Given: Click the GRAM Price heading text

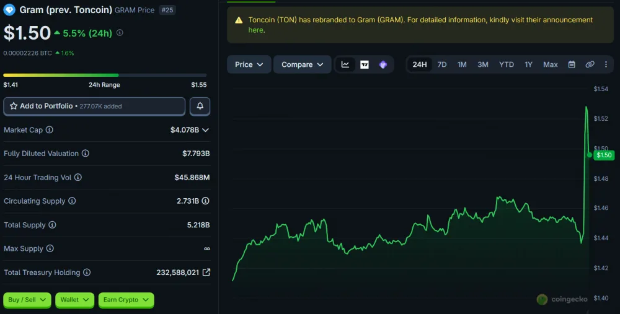Looking at the screenshot, I should [x=135, y=10].
